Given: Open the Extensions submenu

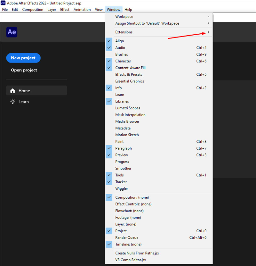Looking at the screenshot, I should click(159, 32).
